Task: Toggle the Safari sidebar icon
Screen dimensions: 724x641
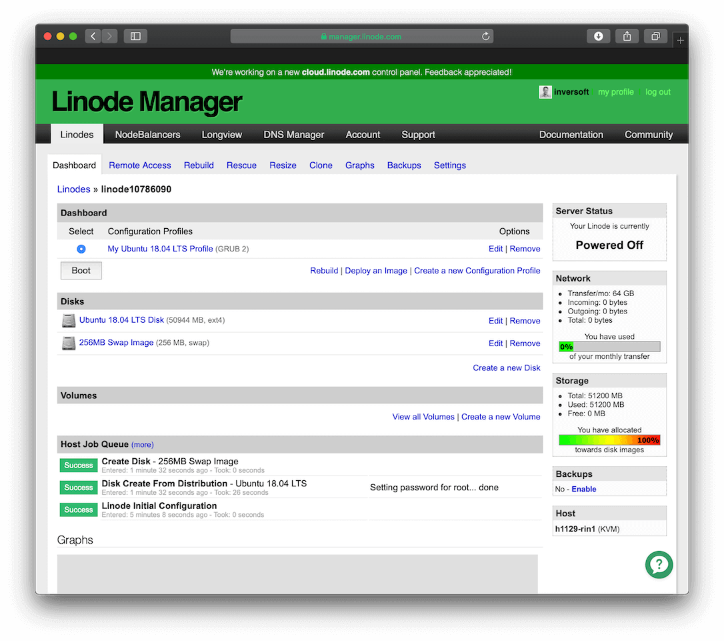Action: click(x=135, y=36)
